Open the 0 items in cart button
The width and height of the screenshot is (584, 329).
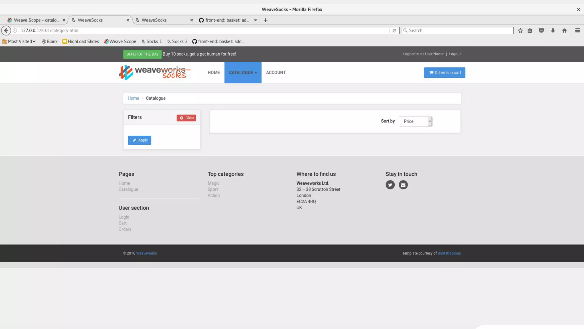[x=444, y=73]
